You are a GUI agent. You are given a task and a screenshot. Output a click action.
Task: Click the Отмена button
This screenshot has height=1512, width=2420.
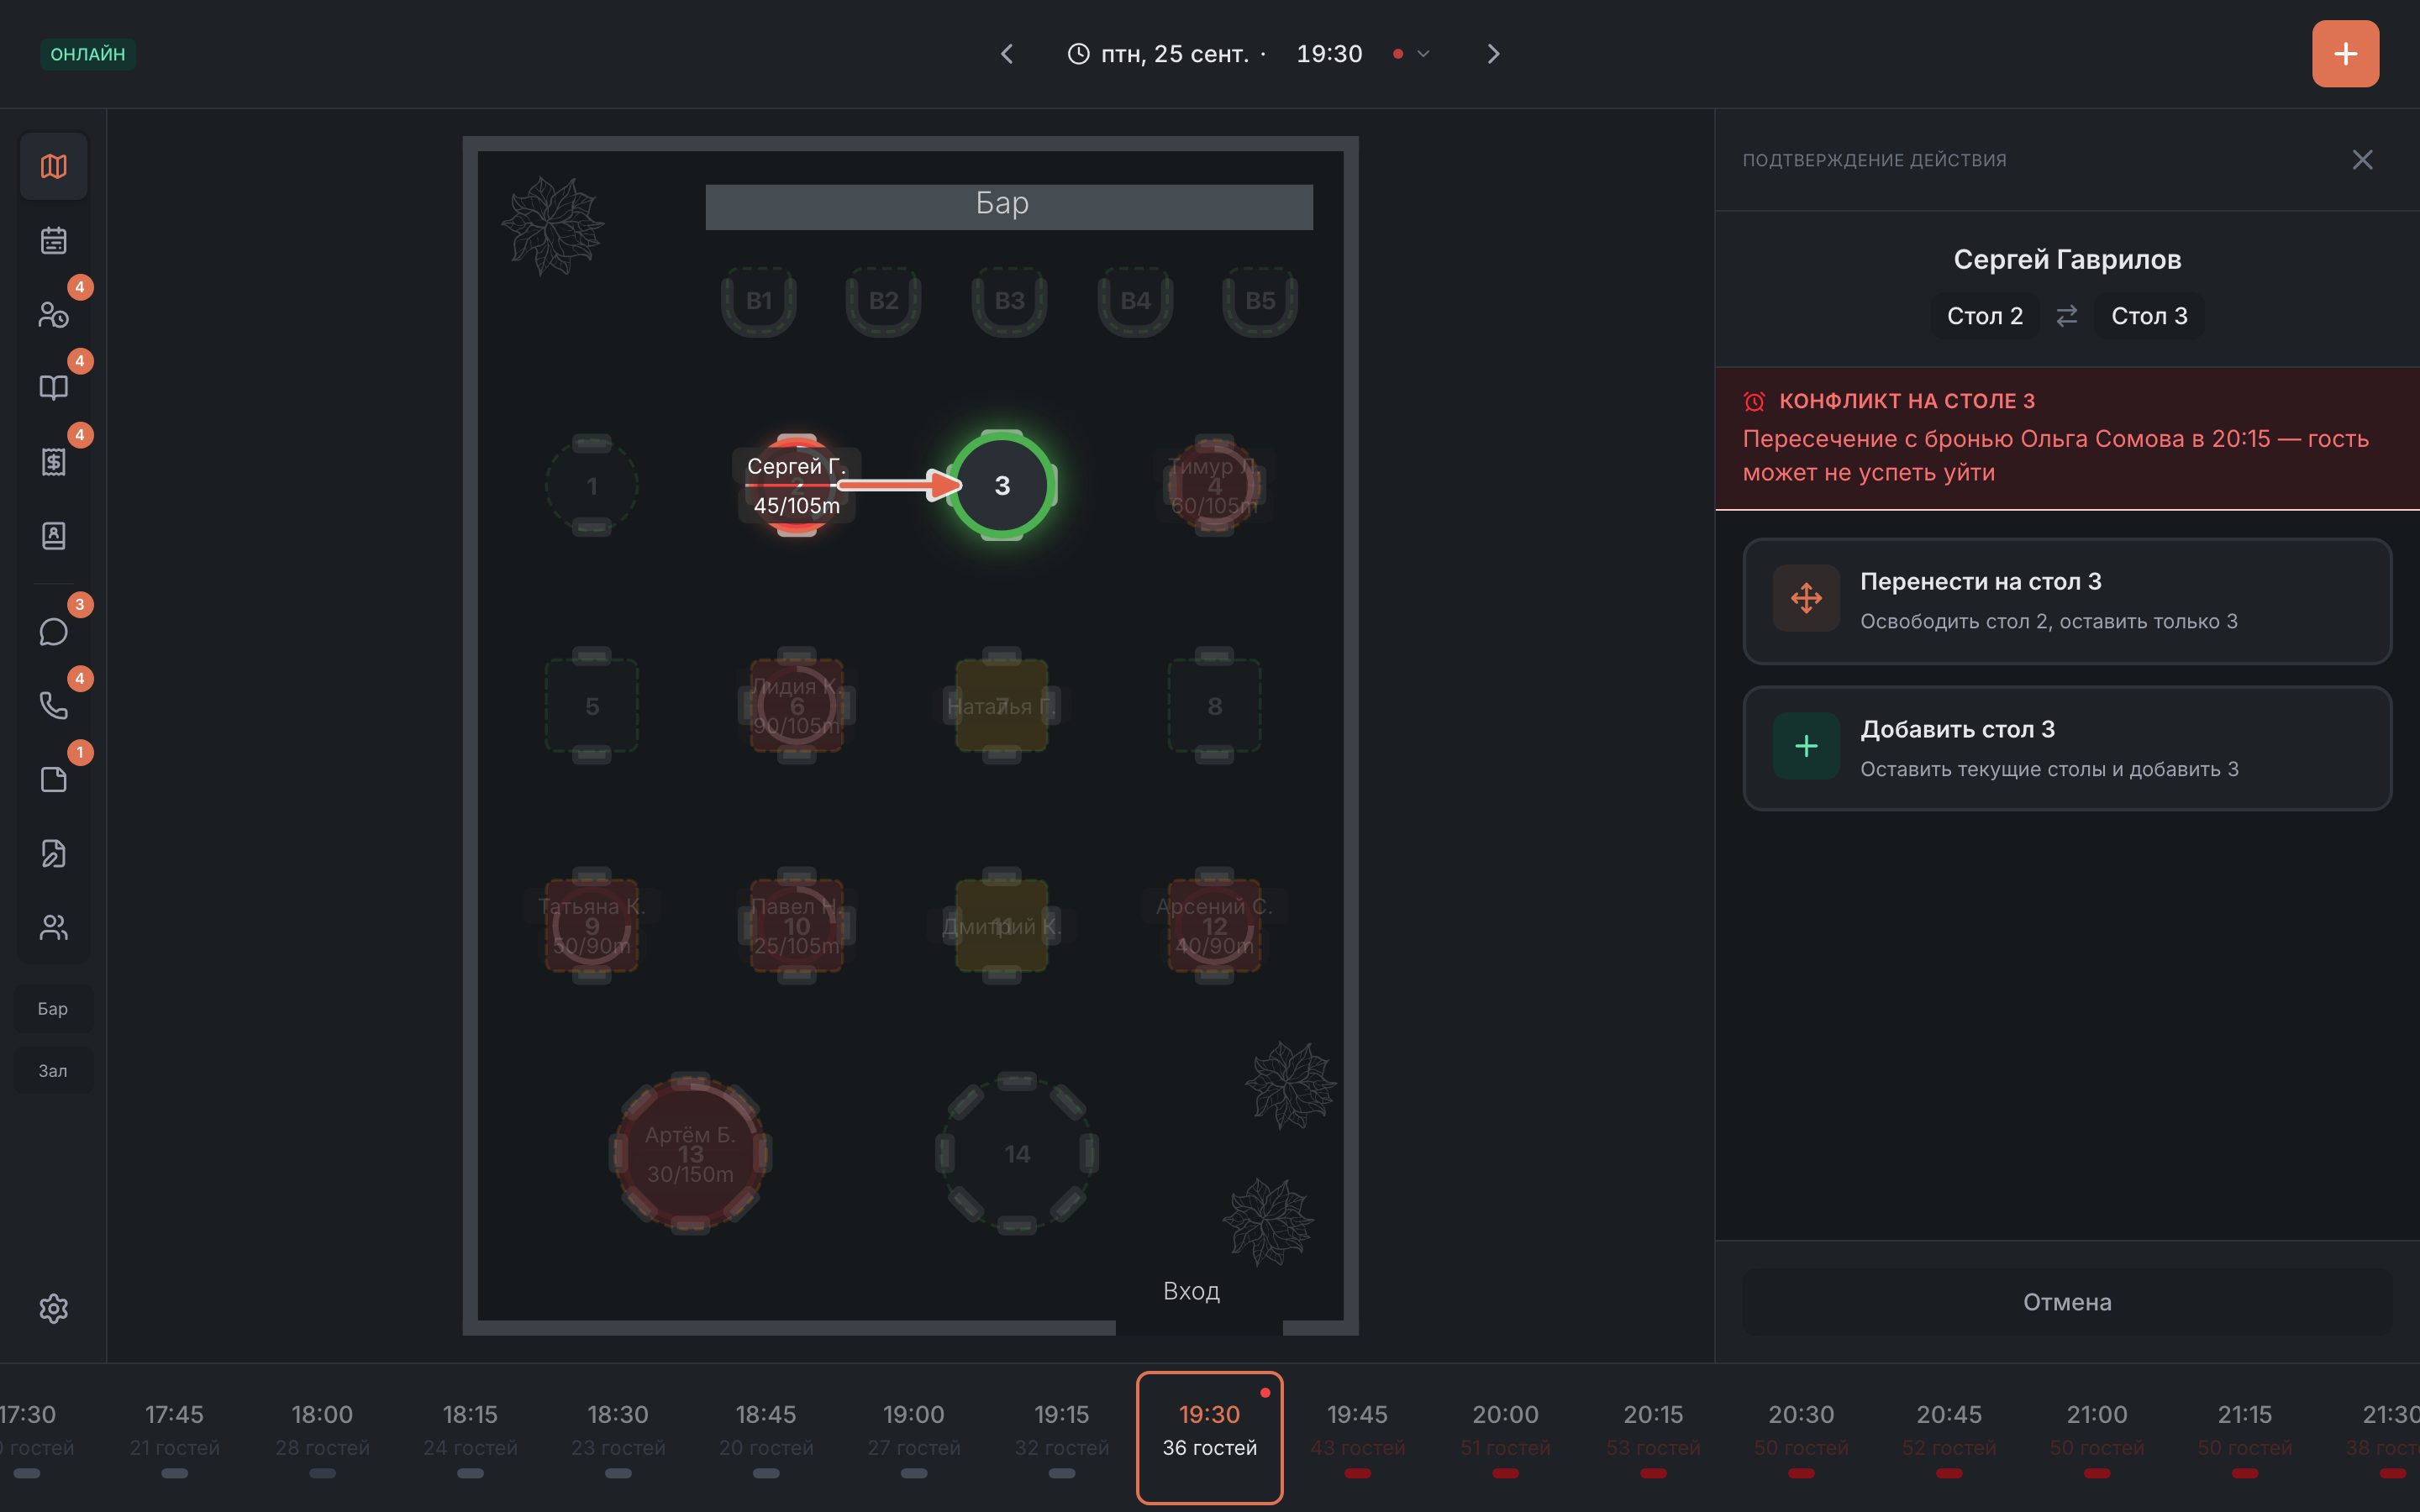[2067, 1302]
